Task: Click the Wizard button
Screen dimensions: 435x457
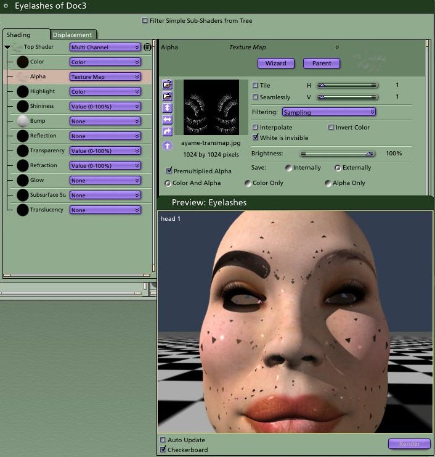Action: [x=276, y=64]
